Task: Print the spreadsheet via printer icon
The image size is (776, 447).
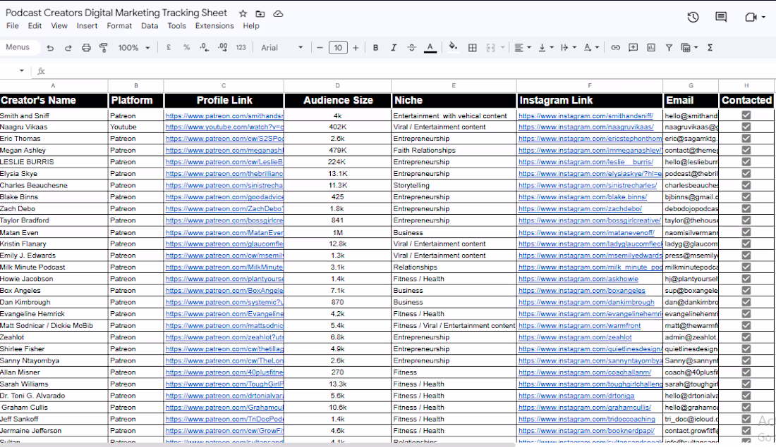Action: point(86,48)
